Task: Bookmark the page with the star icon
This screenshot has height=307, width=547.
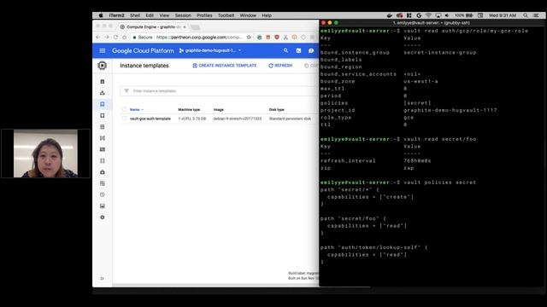Action: point(249,38)
